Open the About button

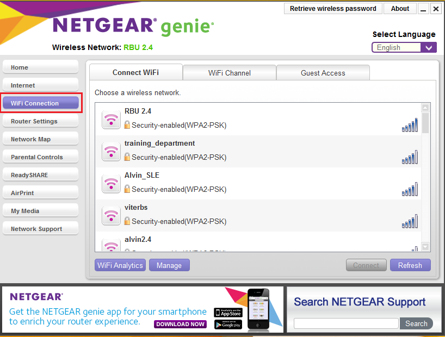[400, 9]
